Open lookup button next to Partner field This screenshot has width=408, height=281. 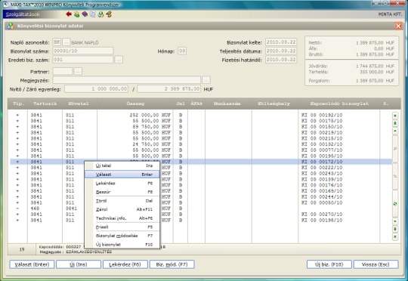pos(78,71)
